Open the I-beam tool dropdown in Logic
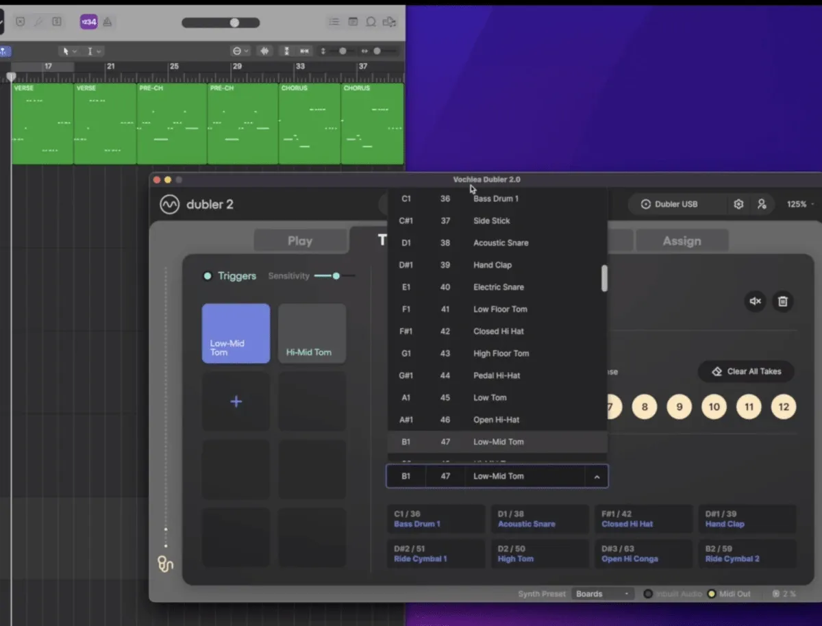 93,51
